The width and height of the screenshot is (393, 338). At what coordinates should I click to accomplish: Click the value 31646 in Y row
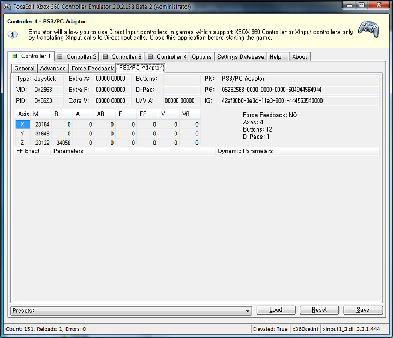(x=42, y=134)
